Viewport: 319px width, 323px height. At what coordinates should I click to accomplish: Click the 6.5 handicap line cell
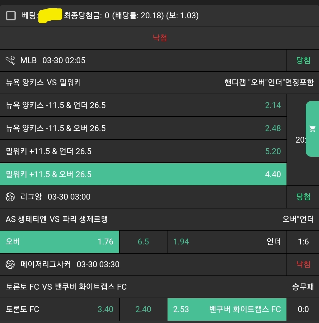(x=143, y=242)
